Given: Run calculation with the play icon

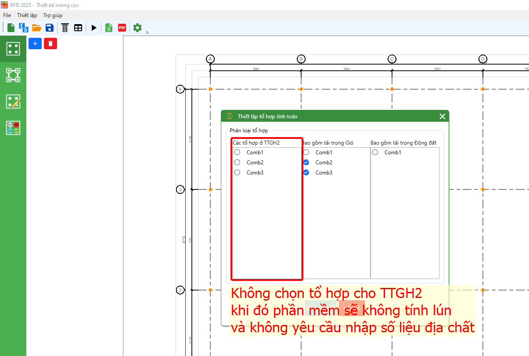Looking at the screenshot, I should click(x=94, y=28).
